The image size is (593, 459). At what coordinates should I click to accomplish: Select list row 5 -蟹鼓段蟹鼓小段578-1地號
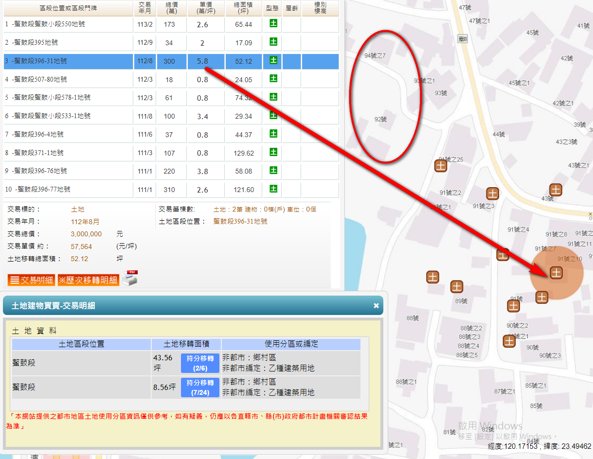pos(171,98)
